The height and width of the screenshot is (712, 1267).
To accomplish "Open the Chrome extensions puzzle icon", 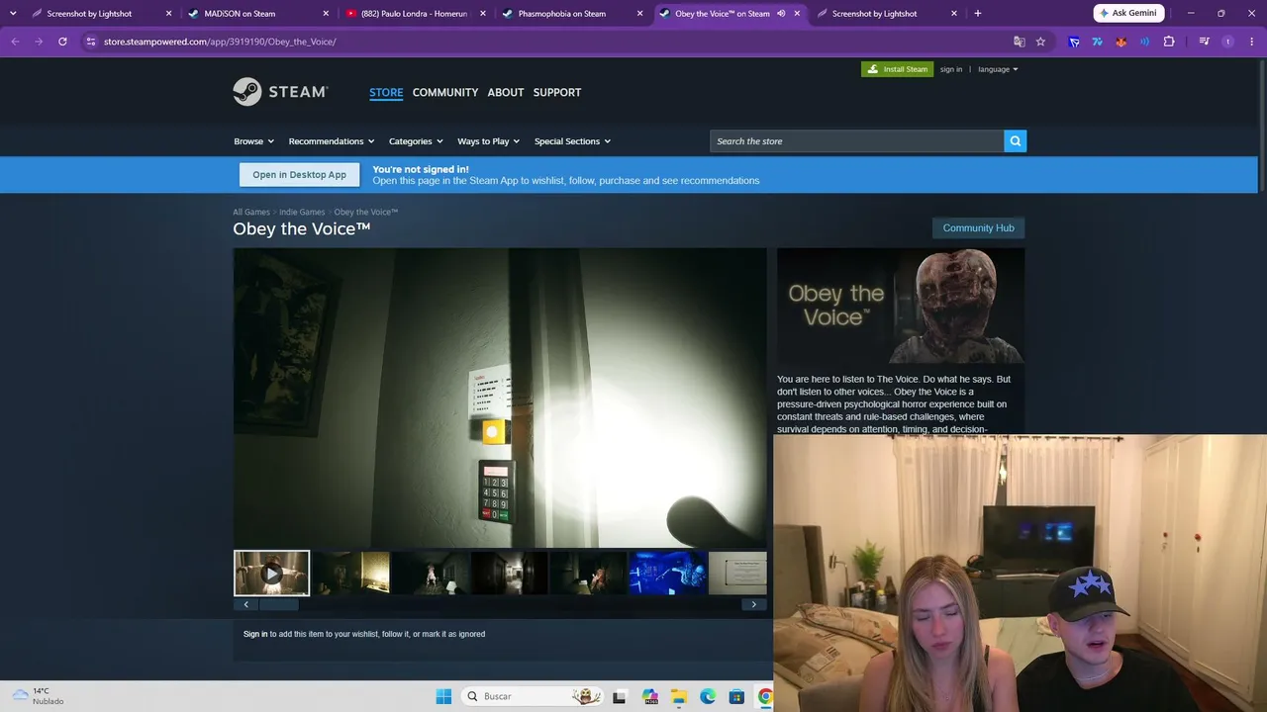I will click(1169, 42).
